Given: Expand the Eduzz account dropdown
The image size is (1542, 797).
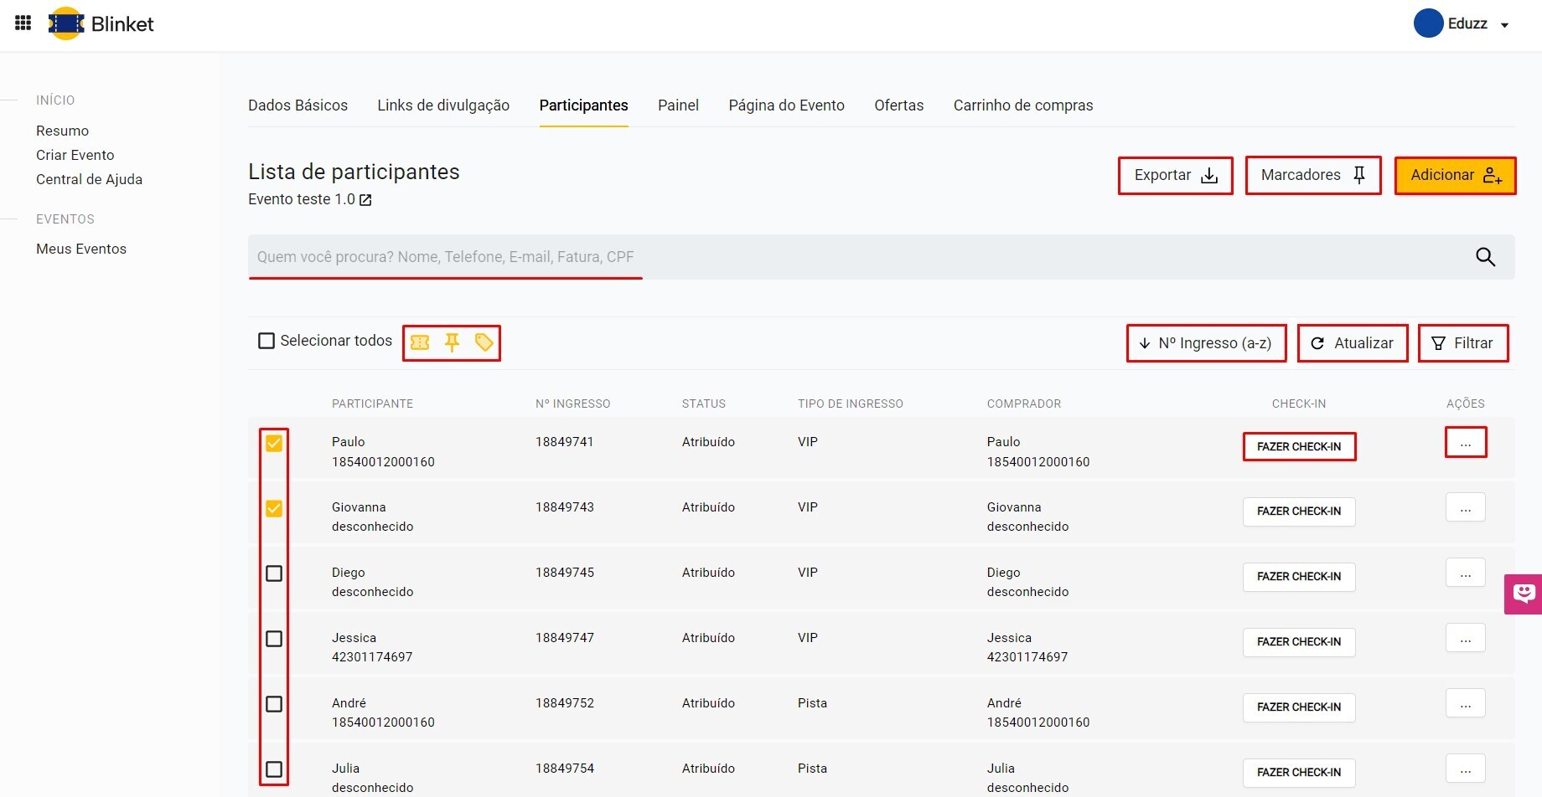Looking at the screenshot, I should [1504, 24].
